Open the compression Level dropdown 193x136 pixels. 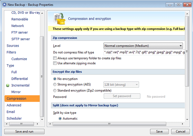[x=143, y=46]
